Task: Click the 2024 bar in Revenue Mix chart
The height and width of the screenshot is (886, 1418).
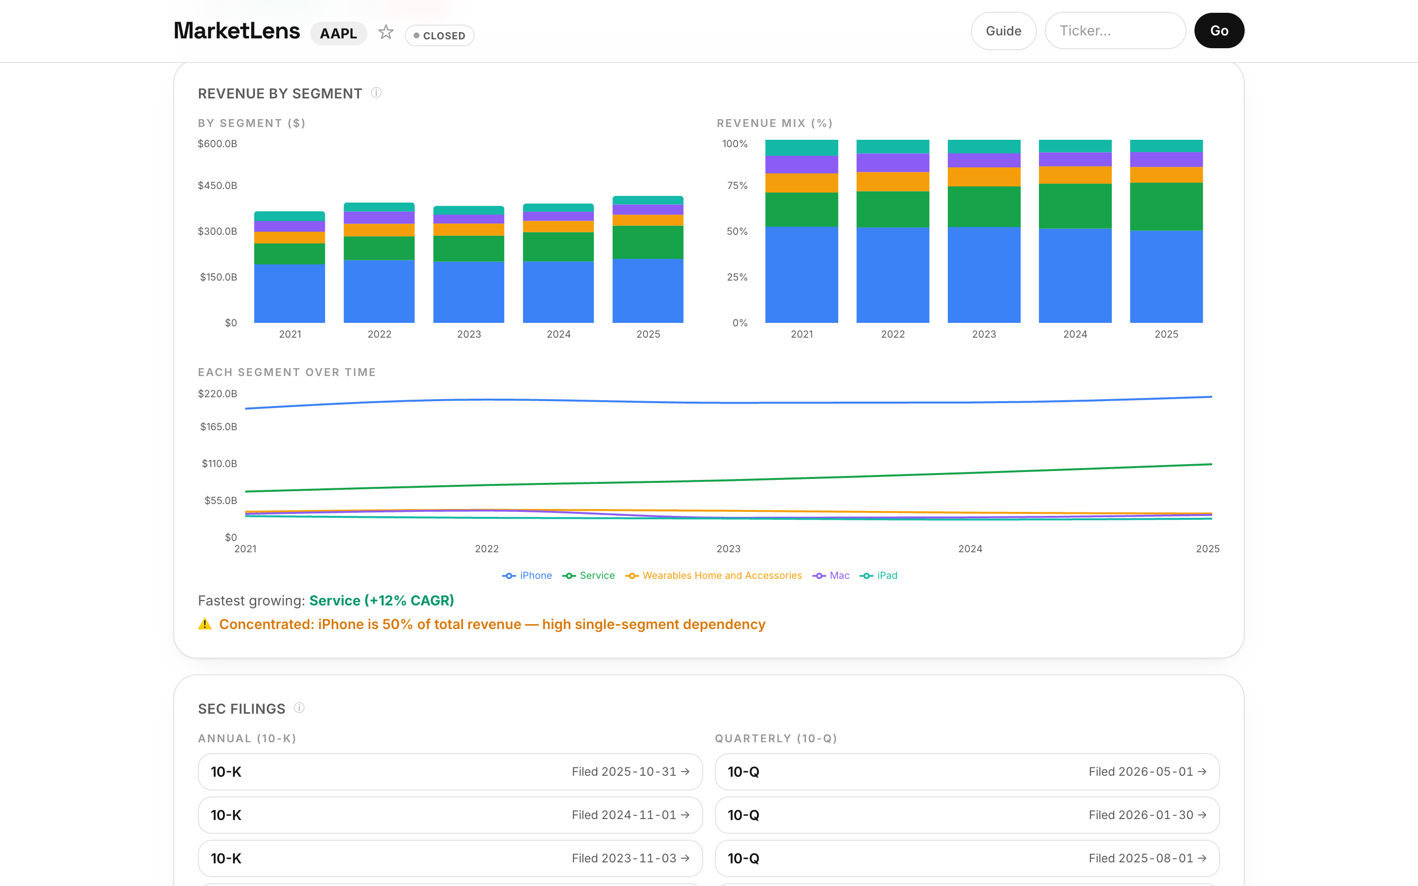Action: (1075, 231)
